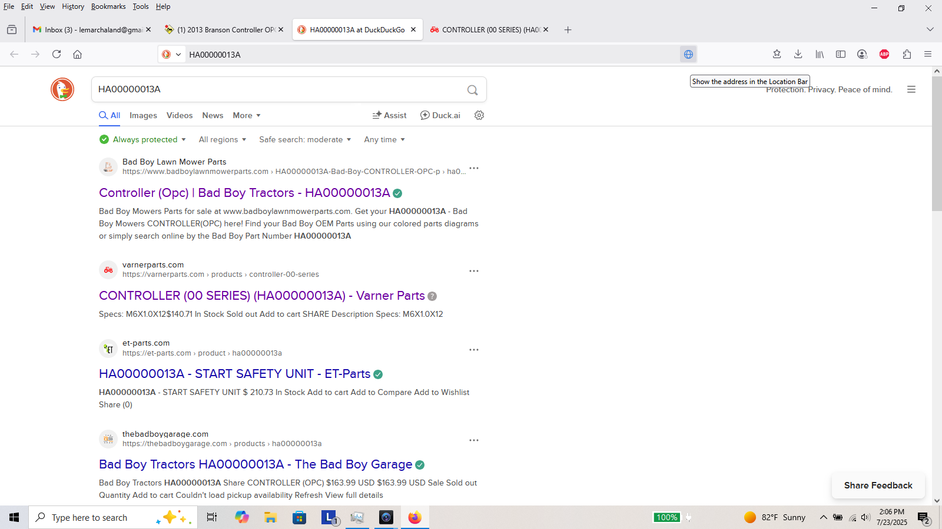Open the Tools menu

[141, 6]
